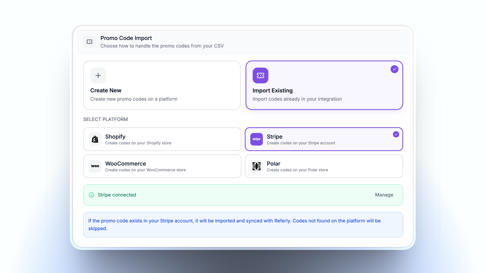Click the Woo logo icon
Screen dimensions: 486x273
point(95,166)
